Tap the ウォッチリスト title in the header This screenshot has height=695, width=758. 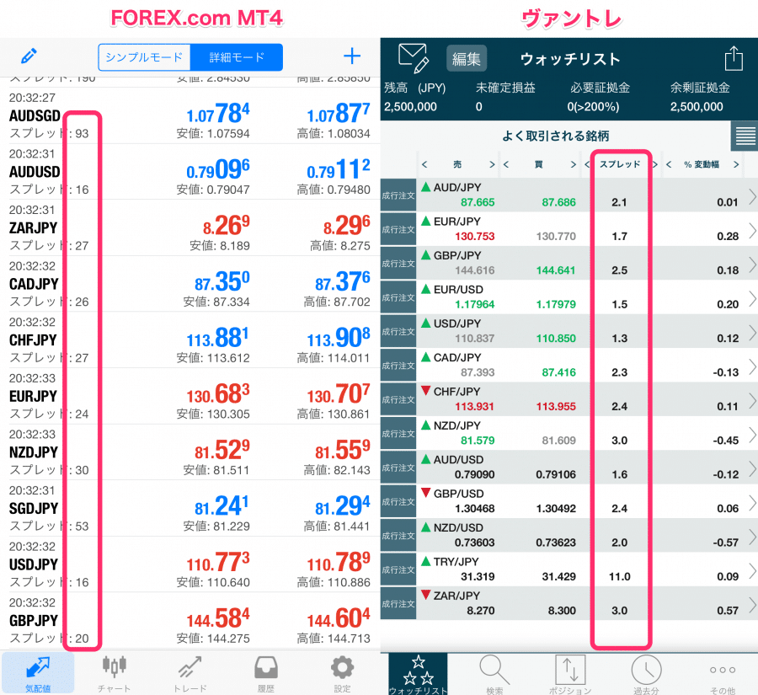pos(570,59)
